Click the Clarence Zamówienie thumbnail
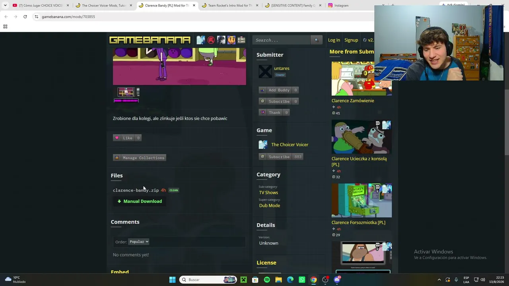 [x=361, y=79]
